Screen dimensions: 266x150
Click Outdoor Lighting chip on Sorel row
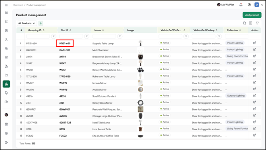(236, 95)
